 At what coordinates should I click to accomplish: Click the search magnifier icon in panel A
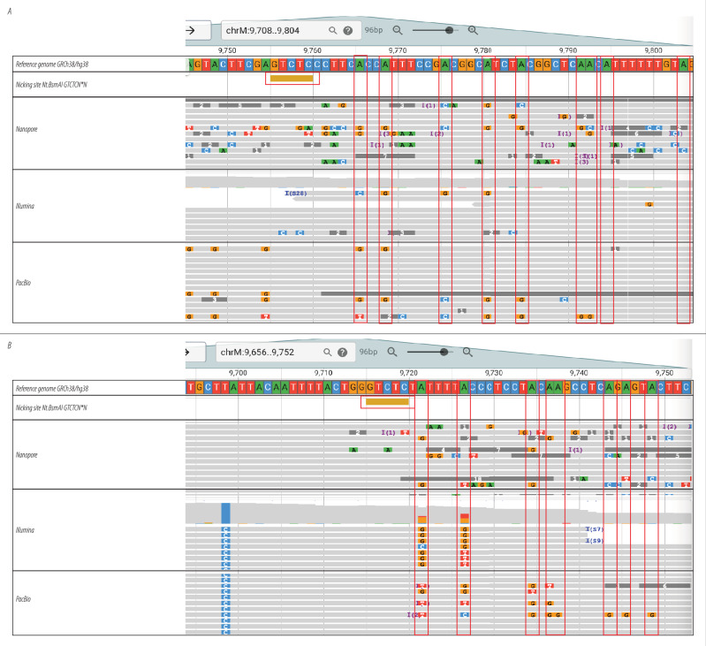click(333, 30)
